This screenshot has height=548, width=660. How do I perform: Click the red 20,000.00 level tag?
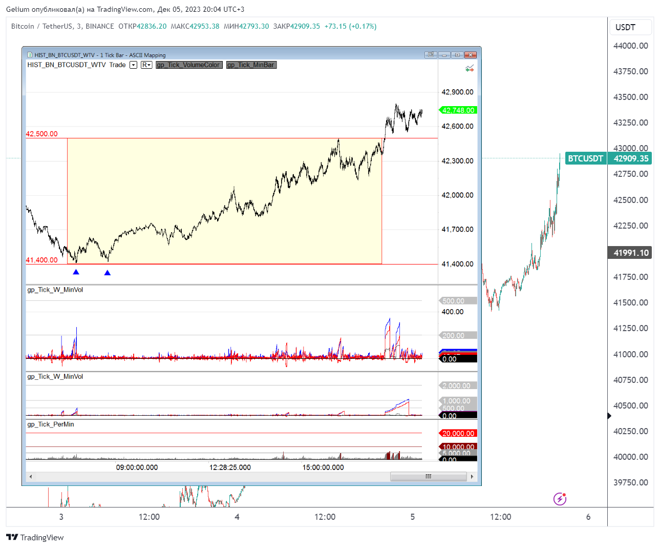(458, 433)
